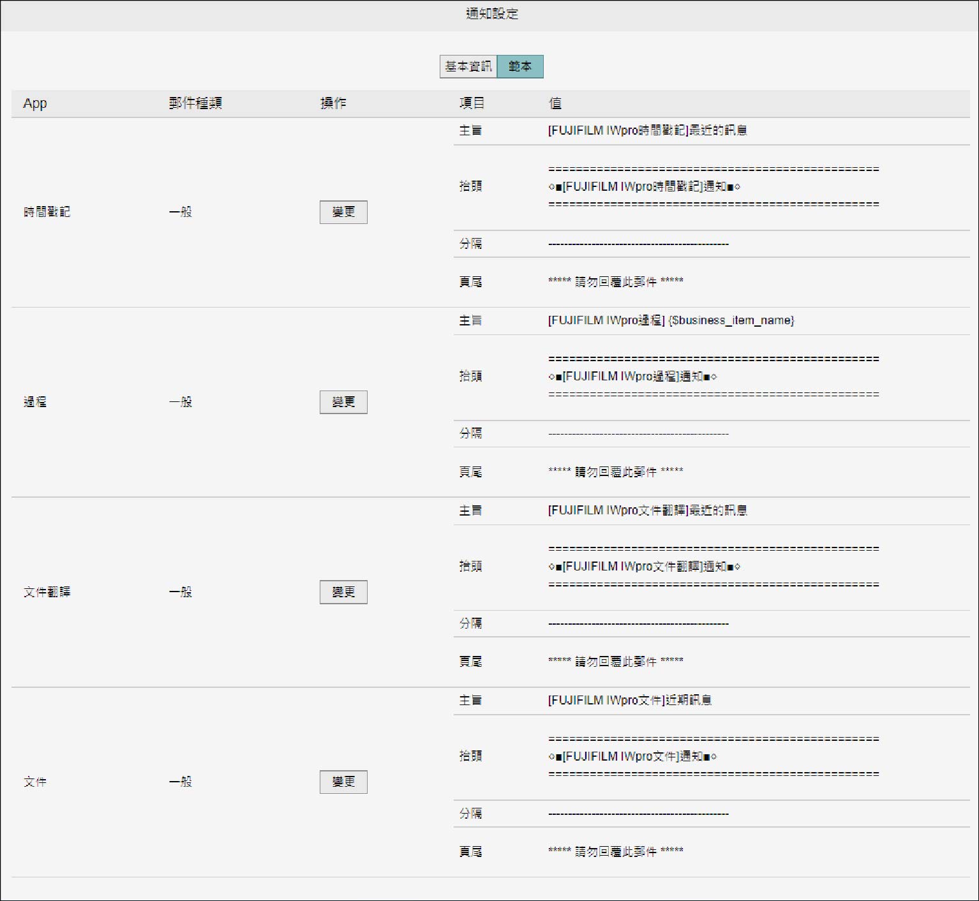Screen dimensions: 979x901
Task: Click the 通知設定 page title
Action: pos(491,14)
